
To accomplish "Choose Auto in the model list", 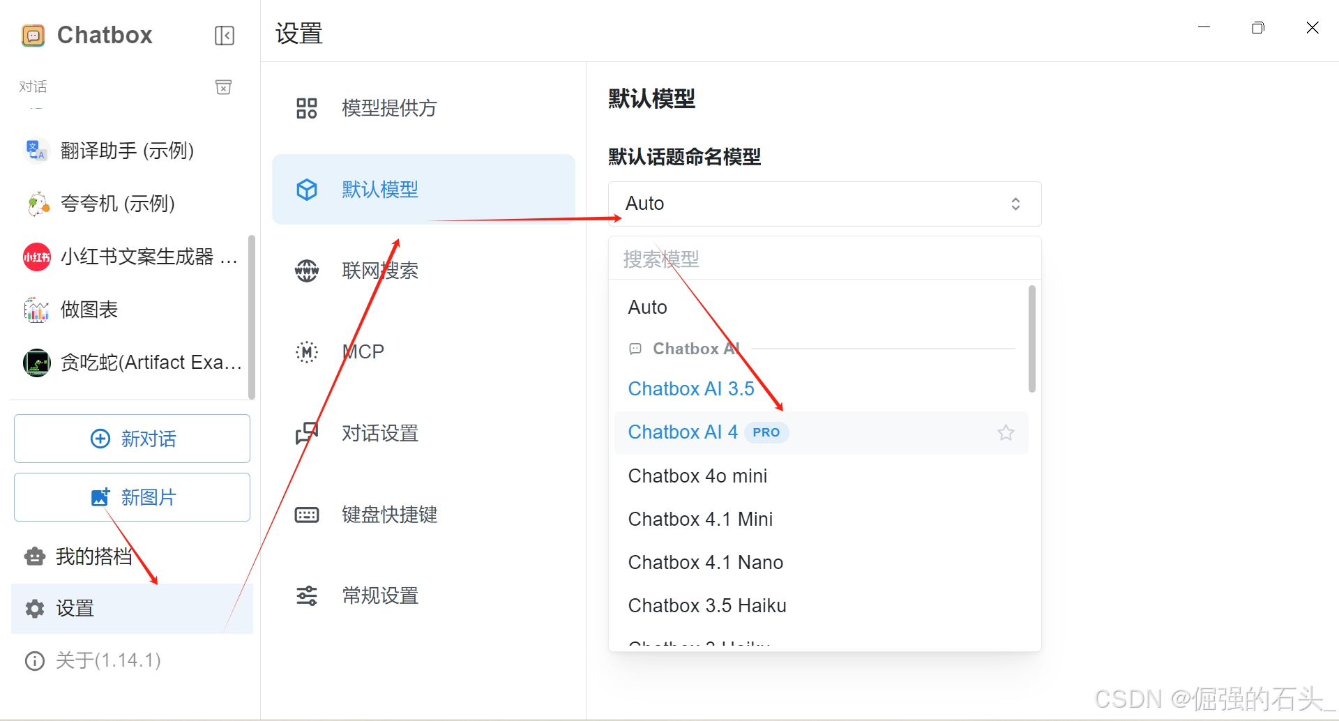I will 821,308.
